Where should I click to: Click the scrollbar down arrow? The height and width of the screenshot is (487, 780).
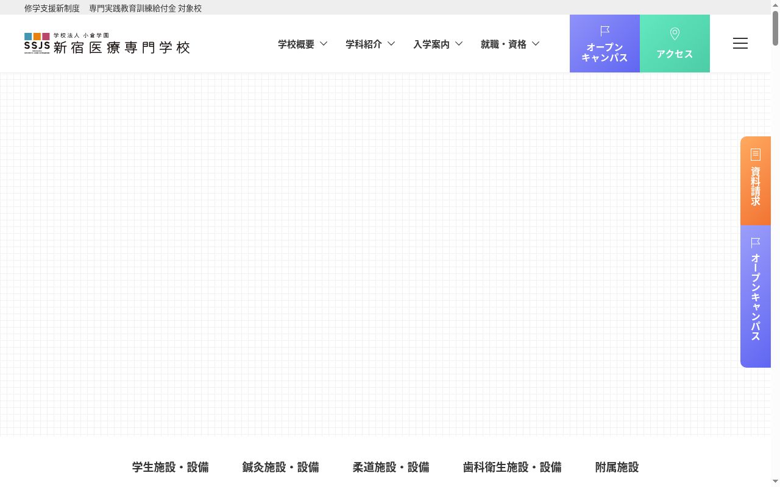click(775, 482)
